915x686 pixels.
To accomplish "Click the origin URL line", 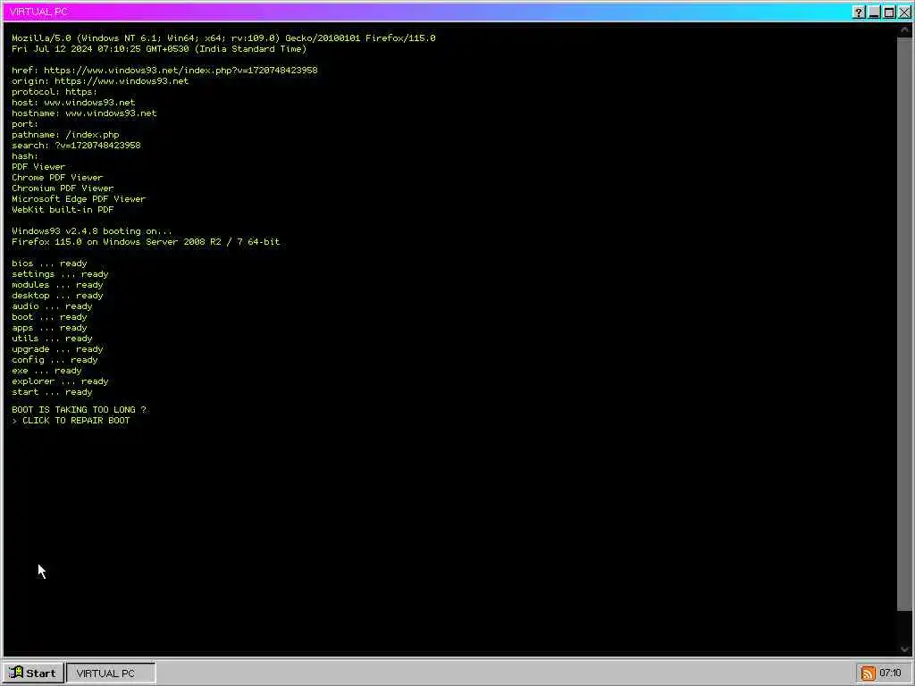I will coord(100,81).
